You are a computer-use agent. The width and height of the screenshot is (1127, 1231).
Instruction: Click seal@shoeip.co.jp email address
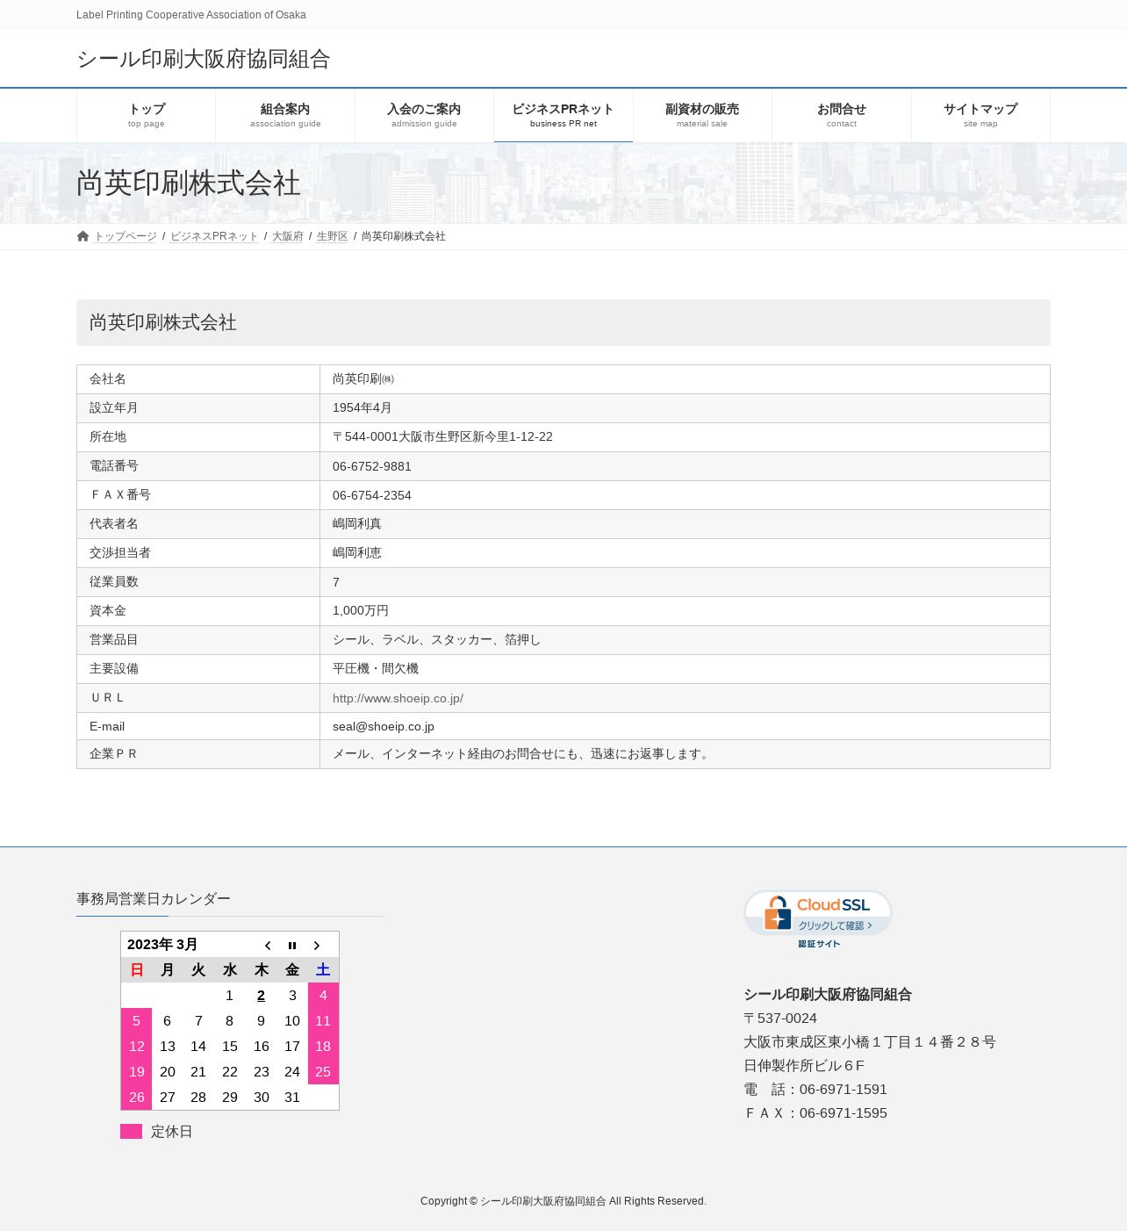[384, 726]
